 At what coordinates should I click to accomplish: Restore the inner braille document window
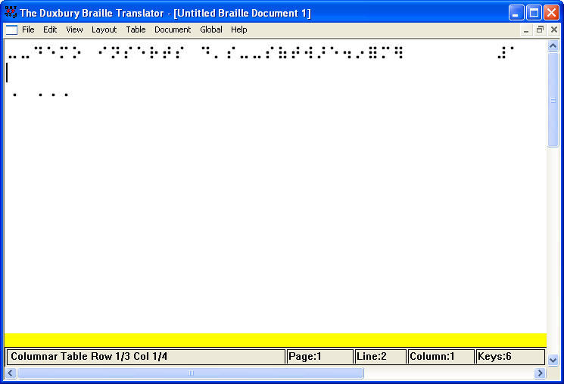(540, 29)
